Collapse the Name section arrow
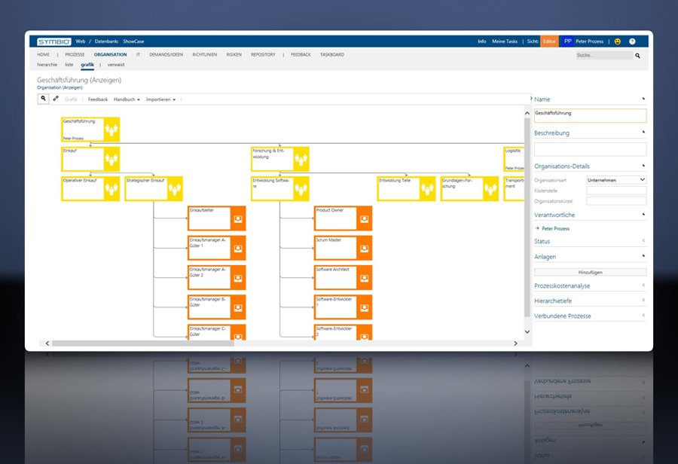The height and width of the screenshot is (464, 678). [643, 99]
